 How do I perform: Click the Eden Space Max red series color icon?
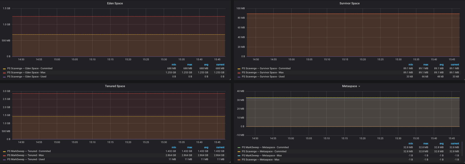coord(4,73)
